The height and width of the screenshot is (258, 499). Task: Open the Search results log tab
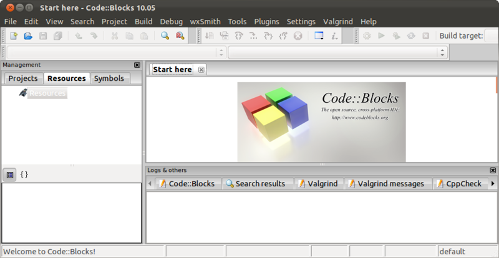258,184
